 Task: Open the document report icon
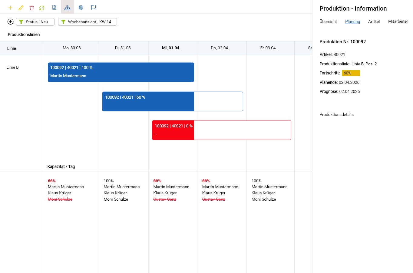pyautogui.click(x=54, y=7)
